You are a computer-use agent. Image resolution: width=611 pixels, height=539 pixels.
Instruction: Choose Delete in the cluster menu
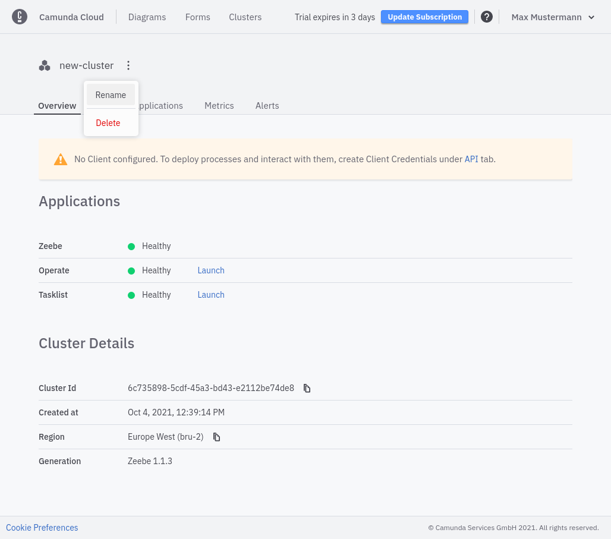point(108,123)
